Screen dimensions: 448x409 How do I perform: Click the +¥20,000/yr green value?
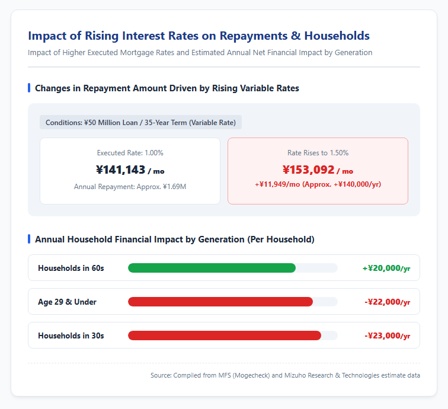(x=386, y=268)
